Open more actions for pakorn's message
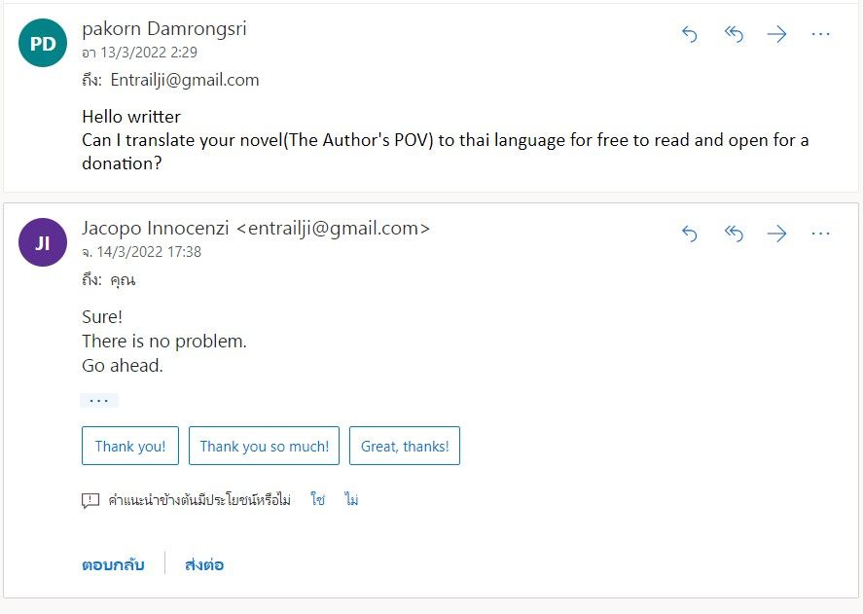The image size is (863, 614). pos(820,34)
